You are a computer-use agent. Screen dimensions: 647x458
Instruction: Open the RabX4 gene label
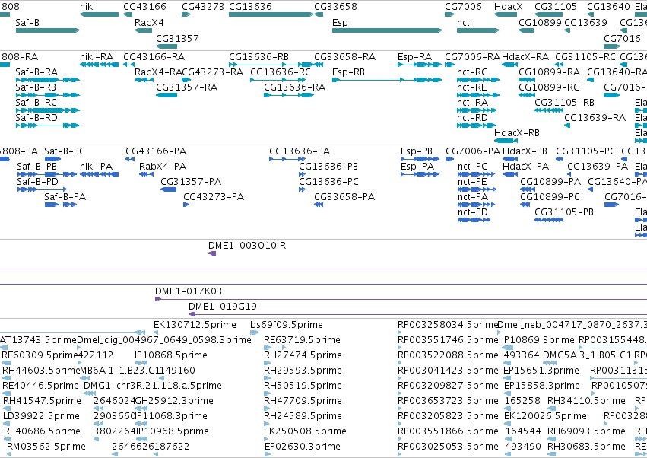[149, 22]
